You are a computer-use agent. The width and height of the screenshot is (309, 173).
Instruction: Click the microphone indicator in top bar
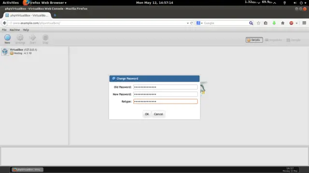click(284, 3)
